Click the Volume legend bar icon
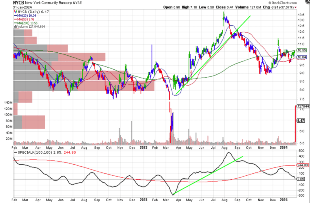 15,27
